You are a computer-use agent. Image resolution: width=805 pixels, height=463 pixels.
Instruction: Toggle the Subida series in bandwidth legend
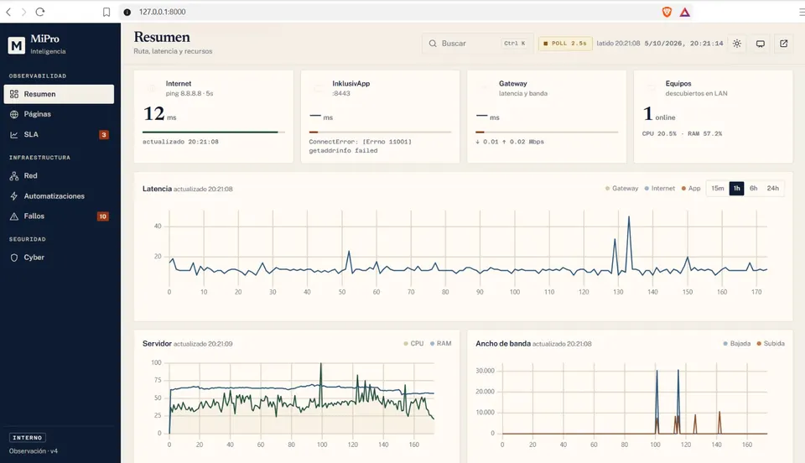coord(771,343)
